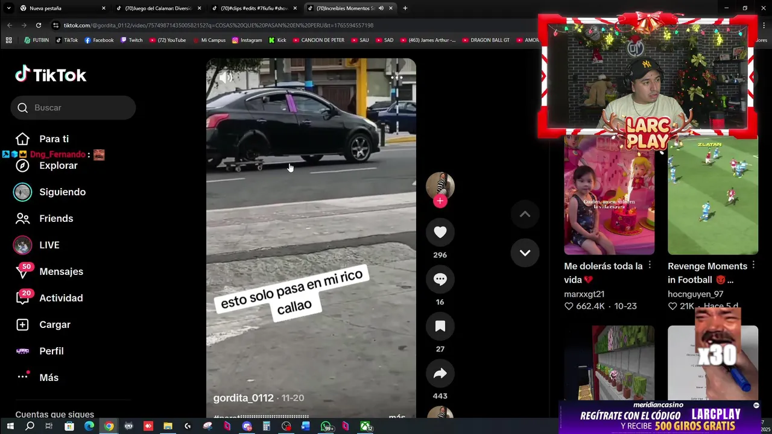Open the Explorar section
Screen dimensions: 772x434
click(x=46, y=165)
